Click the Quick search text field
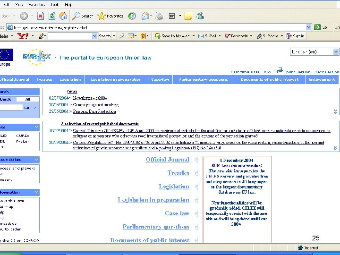340x255 pixels. [11, 107]
